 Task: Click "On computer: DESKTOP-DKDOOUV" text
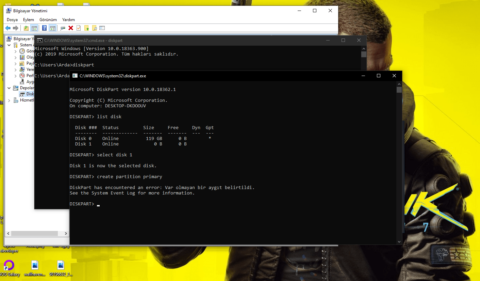(x=108, y=106)
